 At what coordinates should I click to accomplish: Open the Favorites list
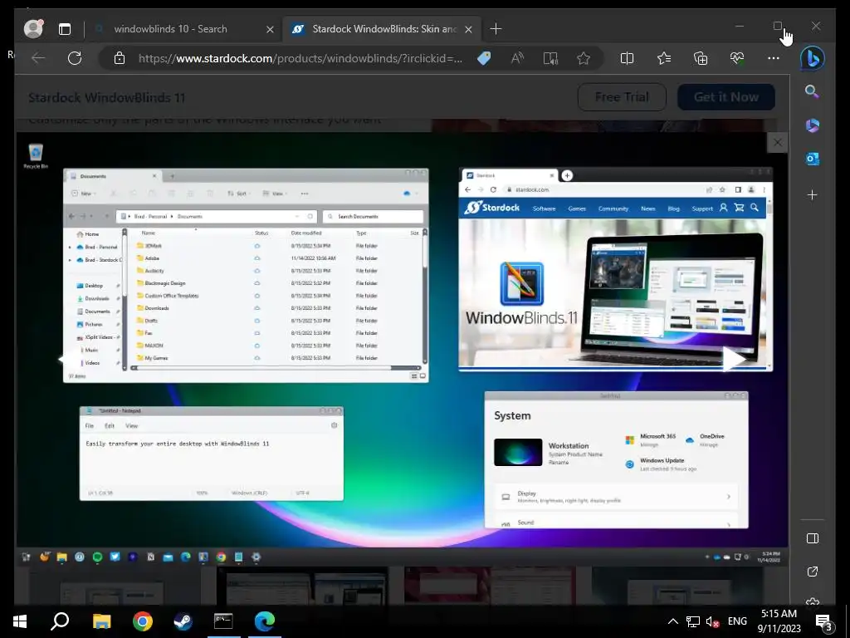(664, 58)
